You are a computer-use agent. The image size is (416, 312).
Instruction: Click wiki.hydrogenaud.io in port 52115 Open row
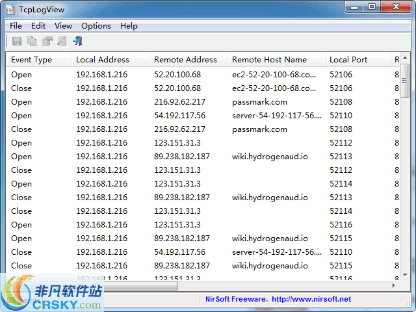pyautogui.click(x=270, y=239)
